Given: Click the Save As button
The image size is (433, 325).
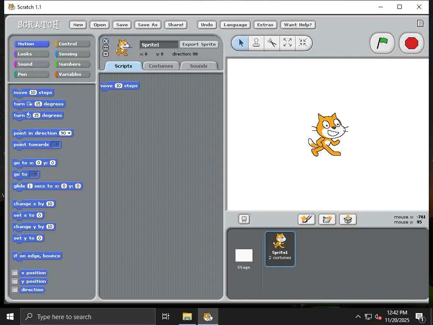Looking at the screenshot, I should [x=148, y=25].
